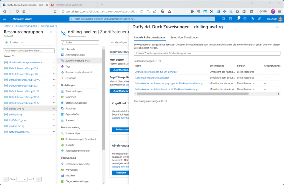Image resolution: width=284 pixels, height=185 pixels.
Task: Go to browser home page icon
Action: tap(24, 11)
